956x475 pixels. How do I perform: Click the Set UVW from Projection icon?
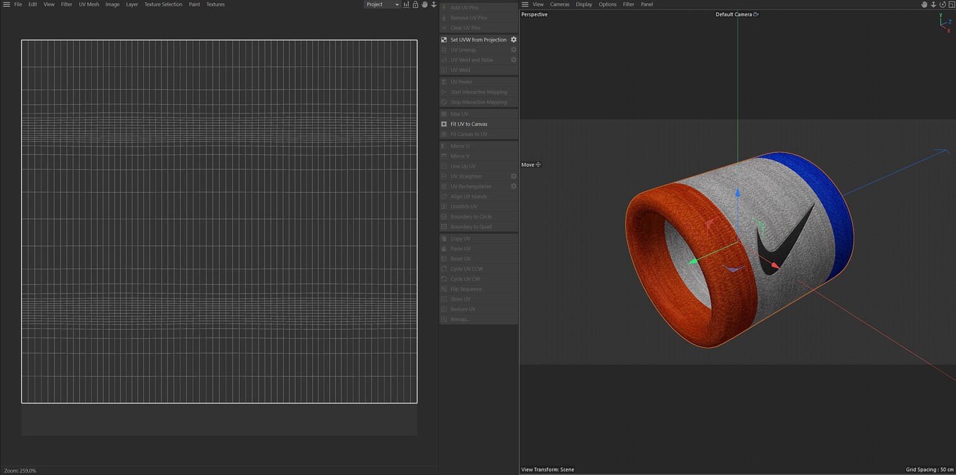[444, 39]
